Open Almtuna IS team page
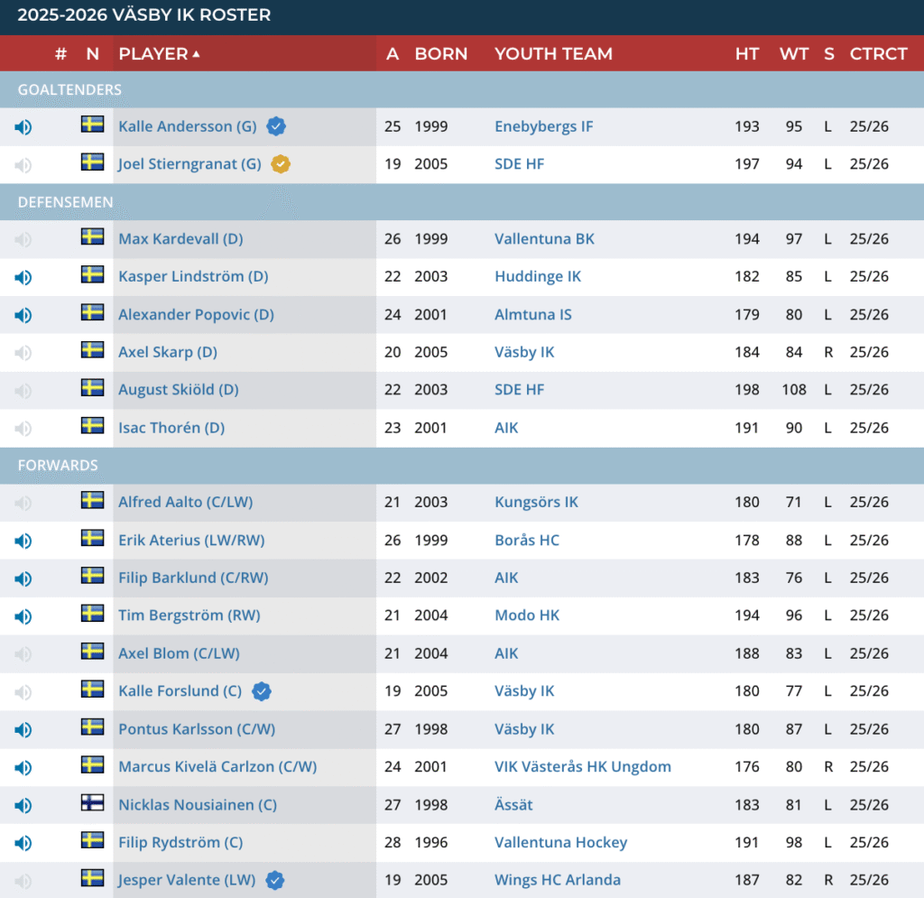The width and height of the screenshot is (924, 898). (x=532, y=314)
